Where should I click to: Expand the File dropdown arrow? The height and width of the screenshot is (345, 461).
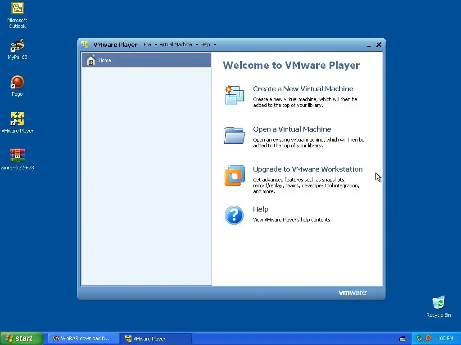pyautogui.click(x=156, y=45)
